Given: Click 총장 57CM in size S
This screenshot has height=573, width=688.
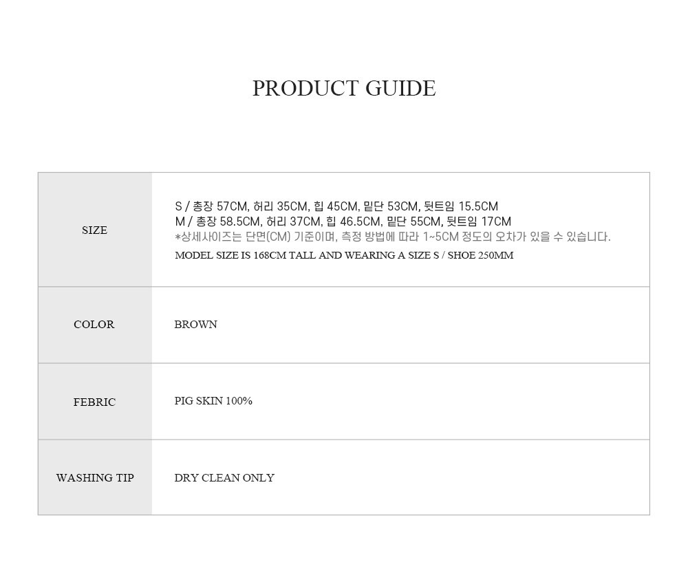Looking at the screenshot, I should pyautogui.click(x=221, y=206).
